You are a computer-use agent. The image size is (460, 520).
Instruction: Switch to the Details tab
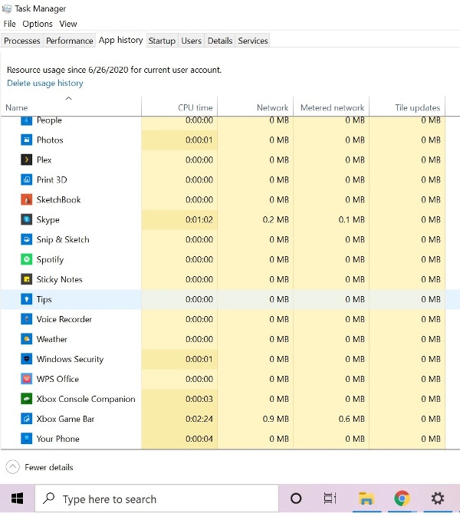(220, 41)
